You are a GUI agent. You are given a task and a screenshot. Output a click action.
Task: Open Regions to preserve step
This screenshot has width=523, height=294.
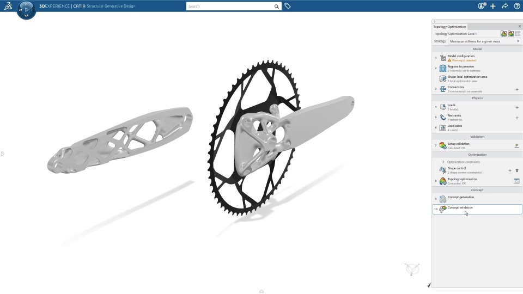477,69
